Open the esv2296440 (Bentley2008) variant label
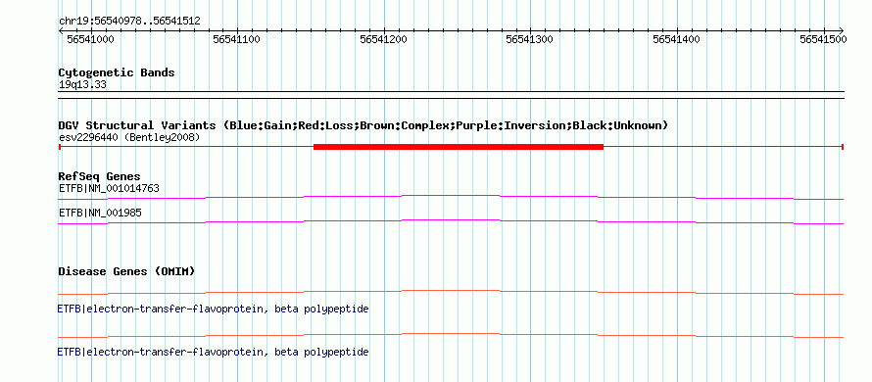Image resolution: width=872 pixels, height=382 pixels. pos(129,137)
